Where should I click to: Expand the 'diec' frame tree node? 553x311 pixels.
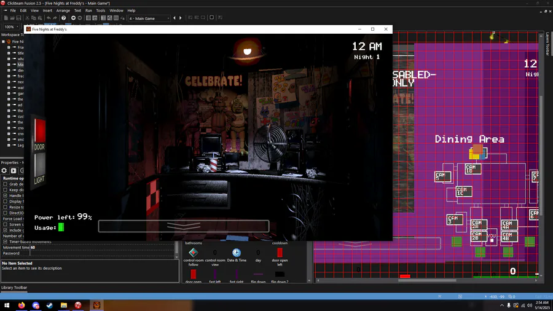point(9,70)
